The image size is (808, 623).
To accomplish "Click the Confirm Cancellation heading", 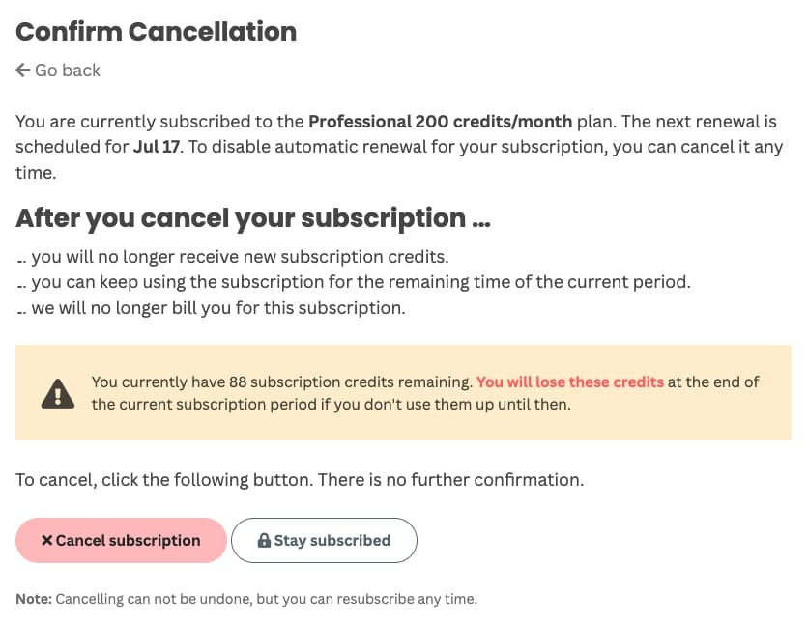I will 156,31.
